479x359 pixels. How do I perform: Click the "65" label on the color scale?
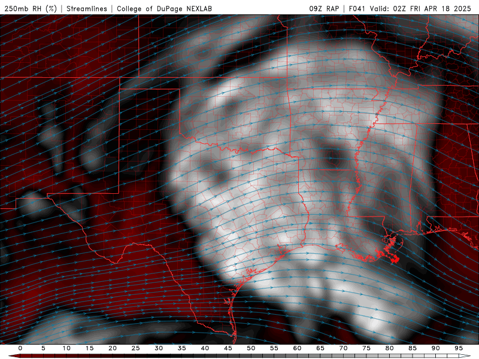tap(320, 348)
